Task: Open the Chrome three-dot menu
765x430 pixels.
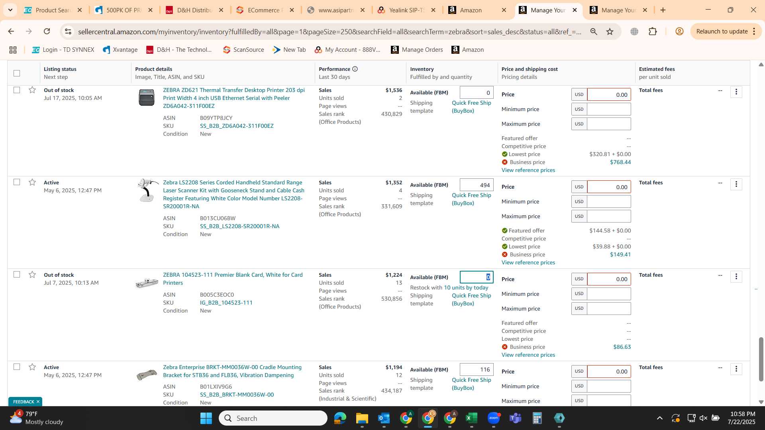Action: pos(754,31)
